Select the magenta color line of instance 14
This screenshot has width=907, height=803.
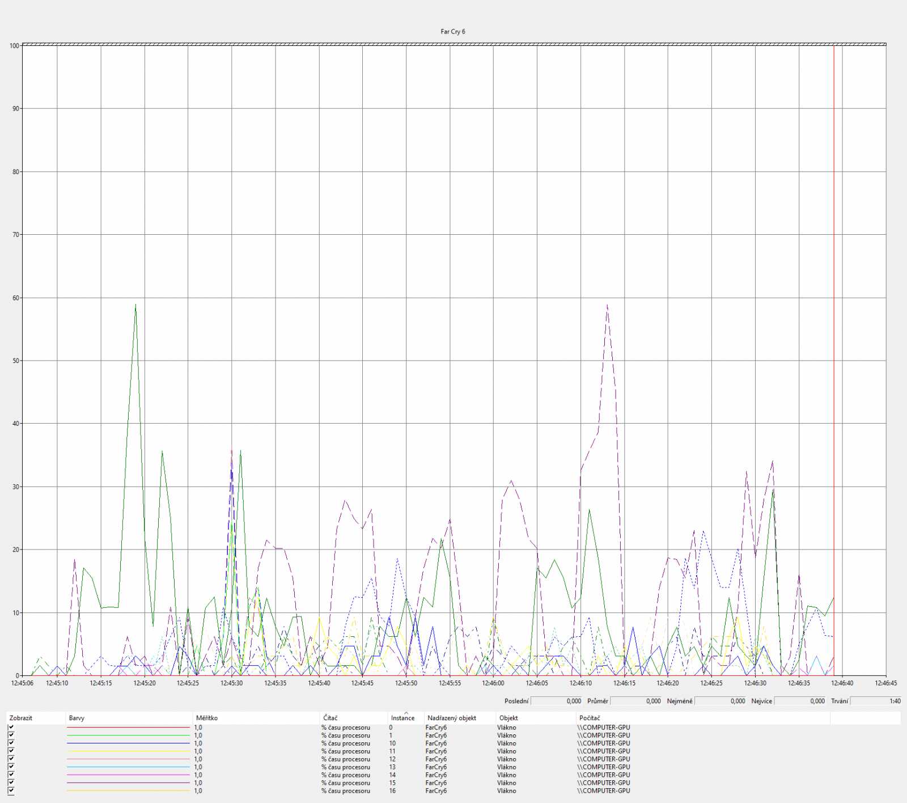point(129,775)
